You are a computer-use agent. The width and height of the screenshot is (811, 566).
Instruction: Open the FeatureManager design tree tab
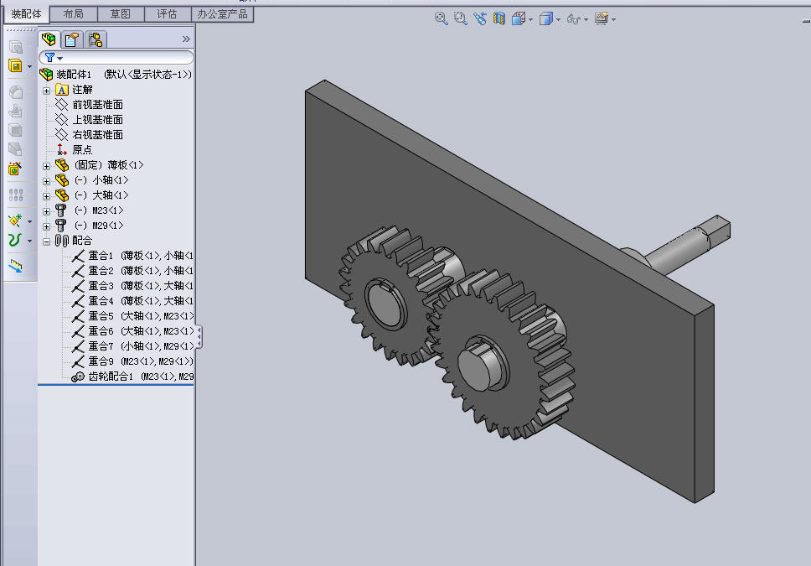point(49,39)
